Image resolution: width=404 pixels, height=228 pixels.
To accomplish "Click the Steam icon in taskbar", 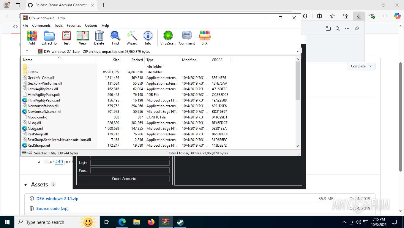I will 180,222.
